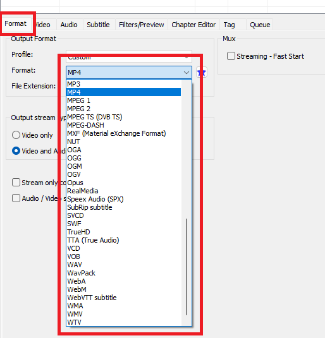The image size is (325, 338).
Task: Select WebM in the list
Action: (x=124, y=289)
